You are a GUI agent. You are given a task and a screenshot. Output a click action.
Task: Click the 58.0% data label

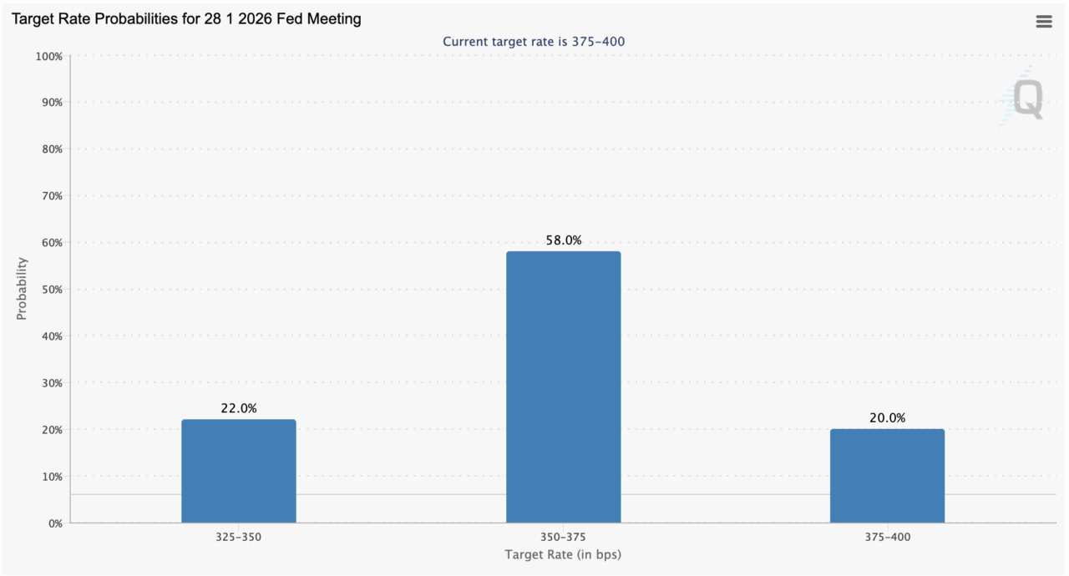(x=563, y=240)
